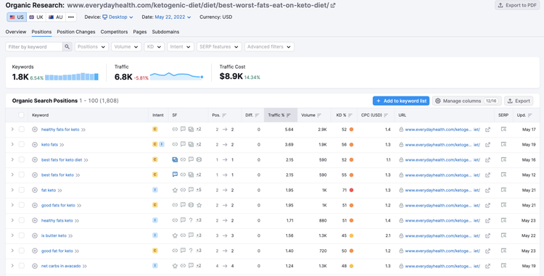Viewport: 544px width, 276px height.
Task: Add net carbs in avacado via plus icon
Action: (x=35, y=266)
